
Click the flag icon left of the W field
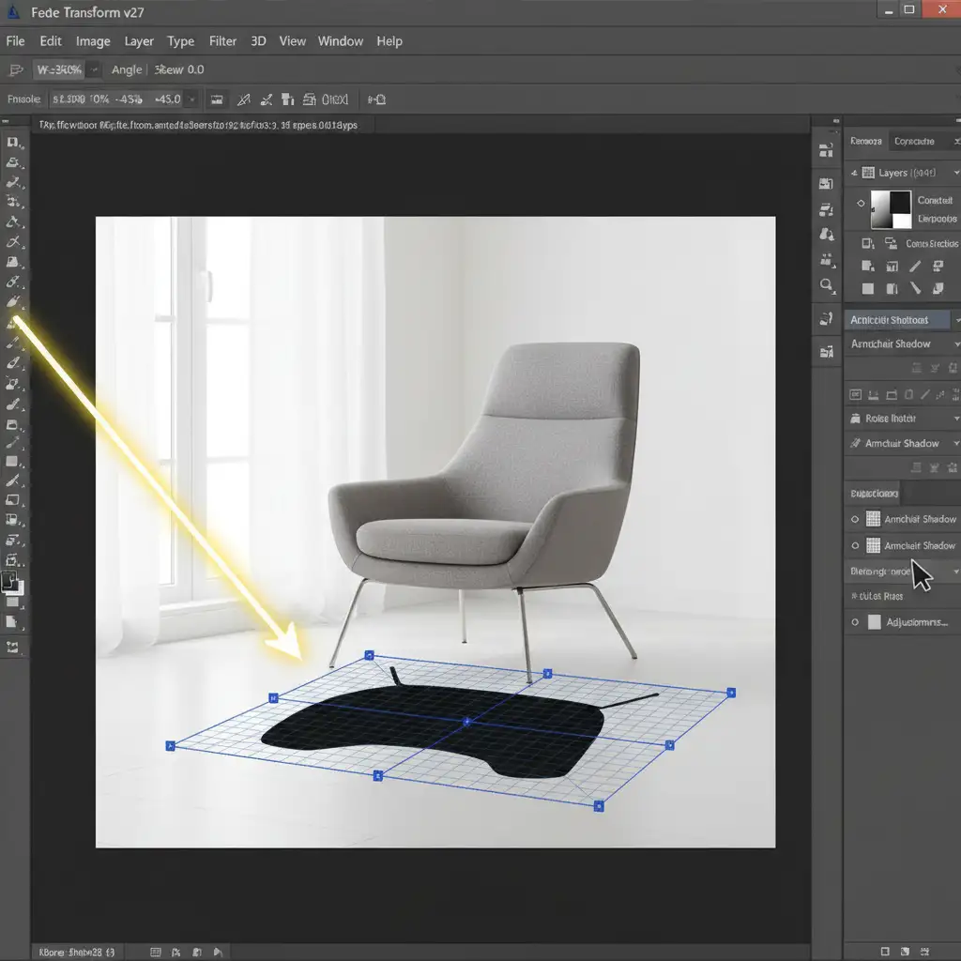pyautogui.click(x=14, y=69)
